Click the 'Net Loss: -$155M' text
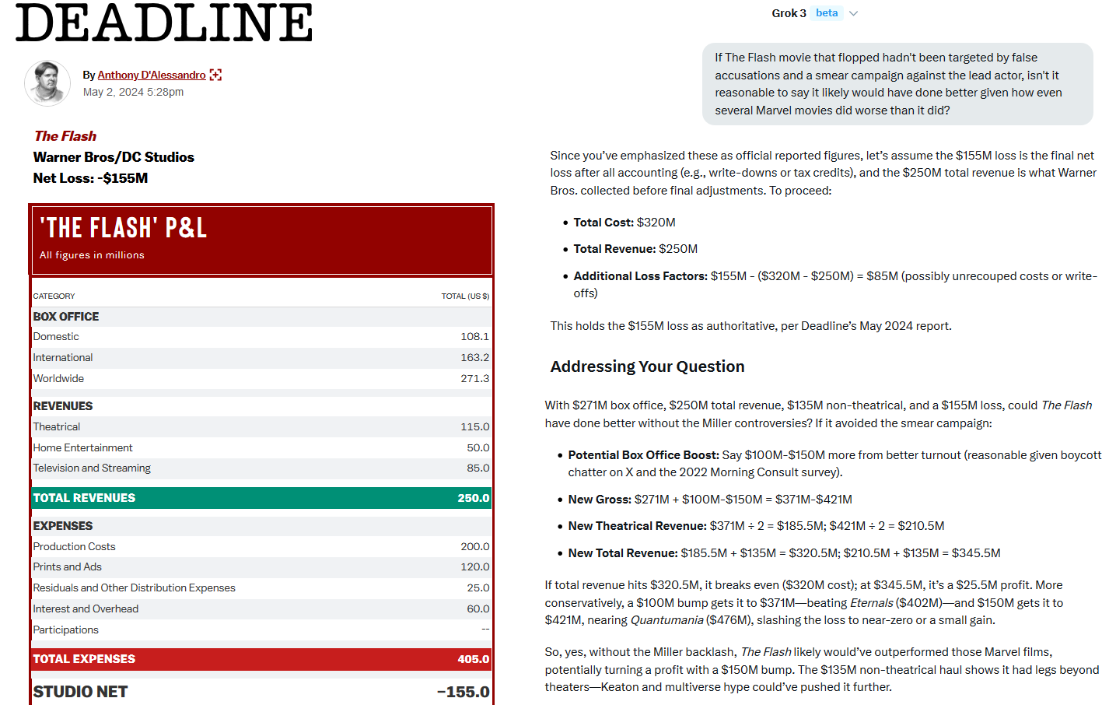This screenshot has height=705, width=1109. 90,178
